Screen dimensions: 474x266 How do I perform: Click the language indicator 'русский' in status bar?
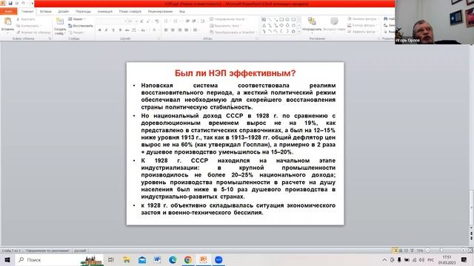tap(80, 250)
